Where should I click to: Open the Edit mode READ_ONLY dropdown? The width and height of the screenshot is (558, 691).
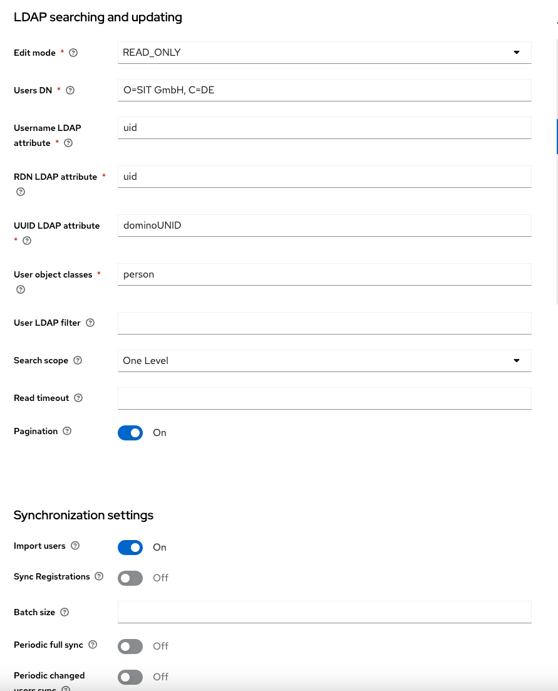tap(324, 53)
